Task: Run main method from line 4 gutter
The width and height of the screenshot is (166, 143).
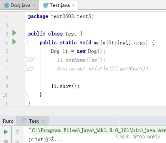Action: pyautogui.click(x=14, y=42)
